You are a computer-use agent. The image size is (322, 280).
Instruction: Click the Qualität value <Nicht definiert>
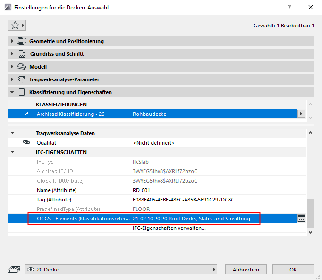point(153,143)
